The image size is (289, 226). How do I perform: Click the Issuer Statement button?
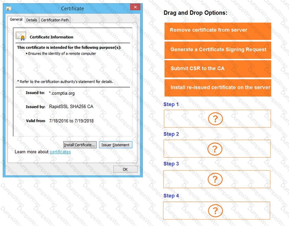point(115,145)
